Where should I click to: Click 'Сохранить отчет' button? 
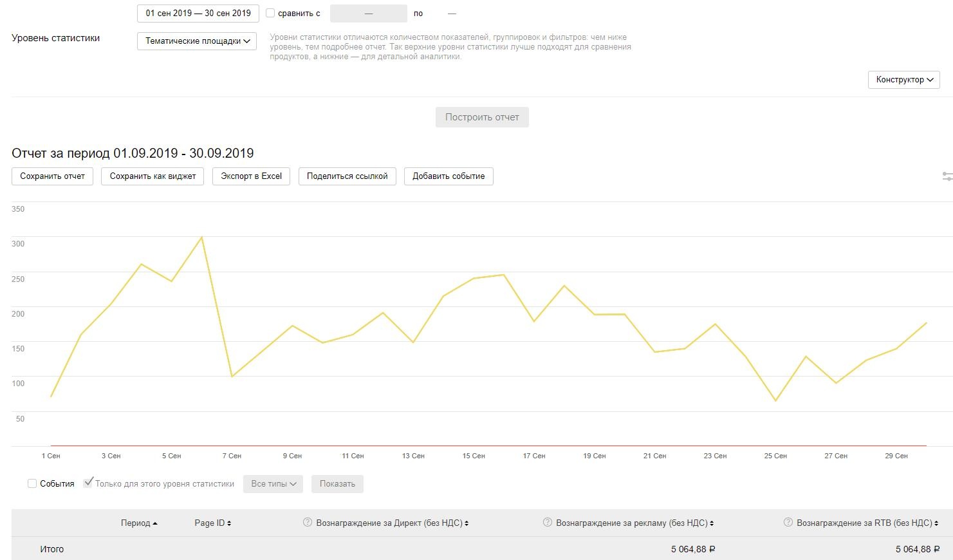[x=52, y=176]
